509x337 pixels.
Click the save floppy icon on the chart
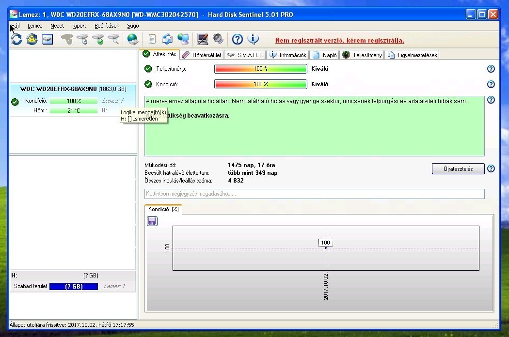point(152,221)
